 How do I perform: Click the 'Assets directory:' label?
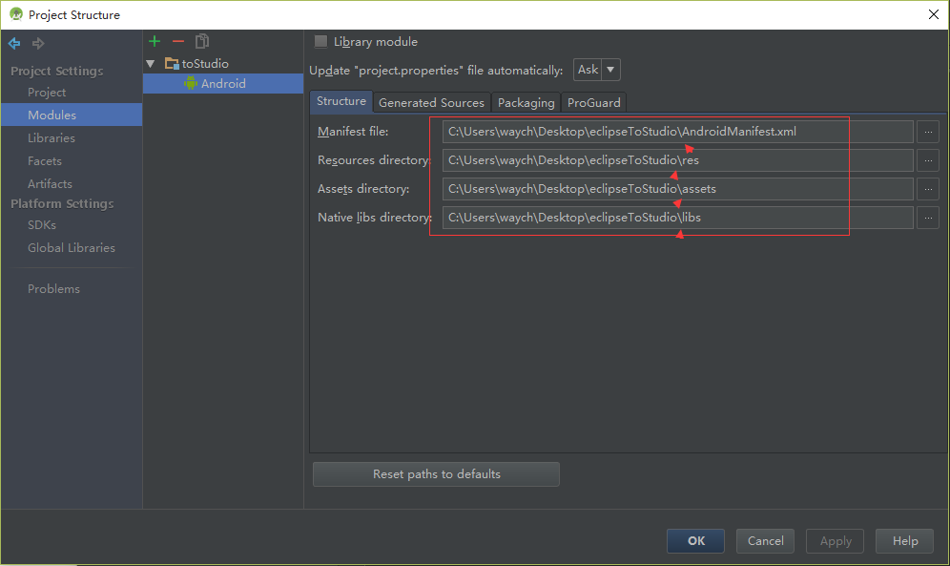(x=363, y=189)
